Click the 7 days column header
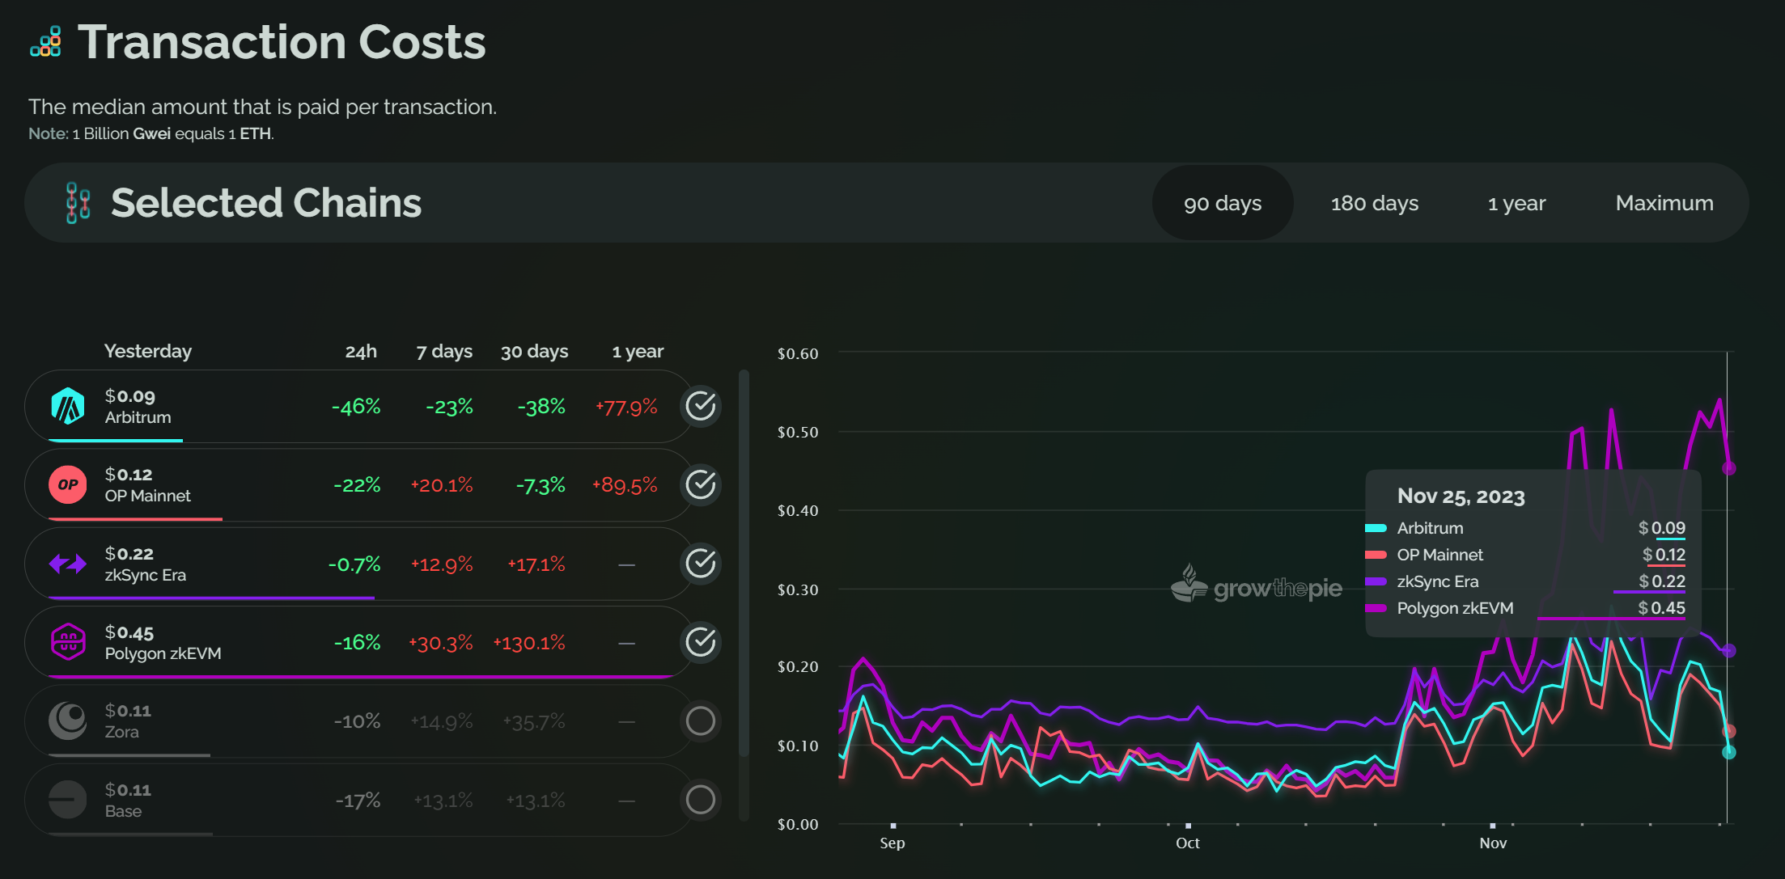The image size is (1785, 879). (444, 351)
